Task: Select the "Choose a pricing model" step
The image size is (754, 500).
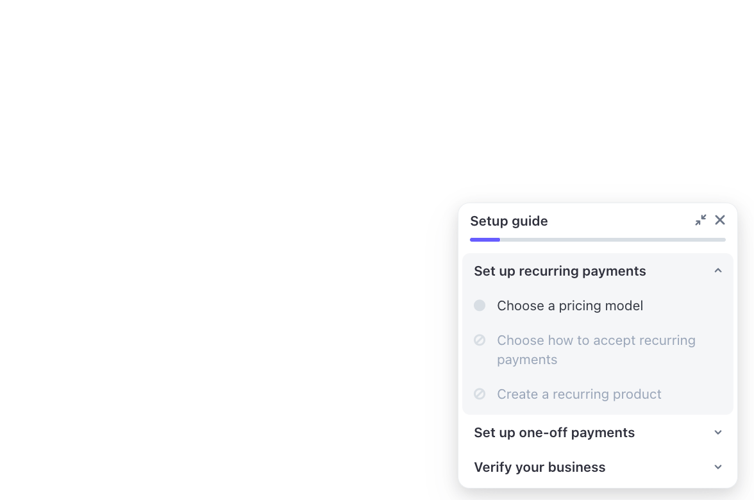Action: tap(569, 306)
